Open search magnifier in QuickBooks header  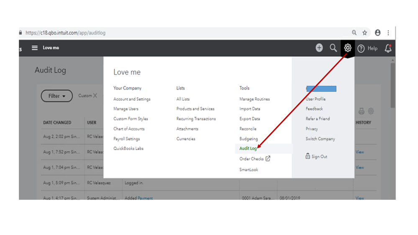click(333, 48)
